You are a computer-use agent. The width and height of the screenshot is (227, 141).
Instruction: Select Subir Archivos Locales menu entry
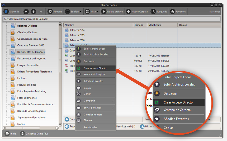pyautogui.click(x=96, y=54)
